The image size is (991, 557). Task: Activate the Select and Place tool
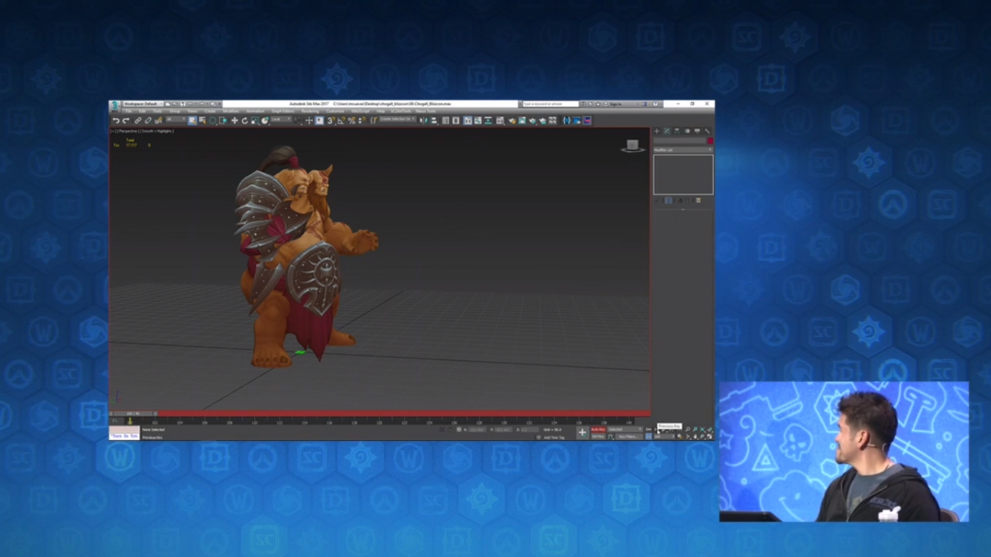pyautogui.click(x=265, y=120)
